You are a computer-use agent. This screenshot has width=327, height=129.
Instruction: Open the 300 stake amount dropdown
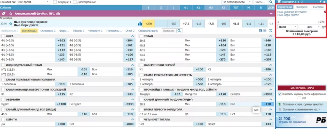coord(310,27)
